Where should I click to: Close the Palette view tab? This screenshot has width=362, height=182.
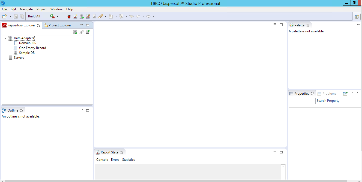point(308,25)
